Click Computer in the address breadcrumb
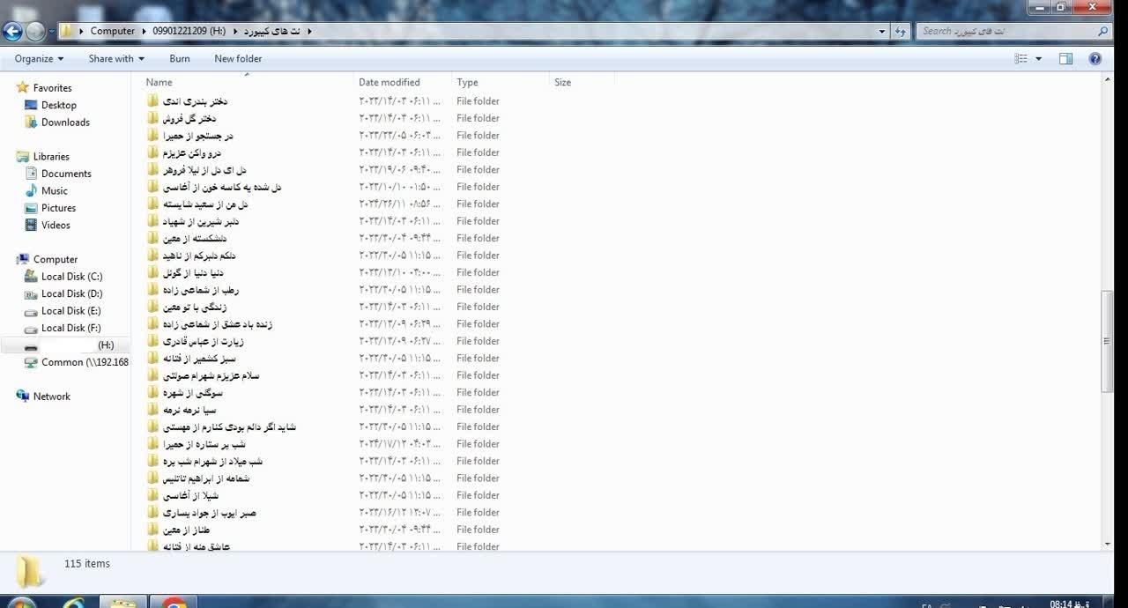1128x608 pixels. 113,31
